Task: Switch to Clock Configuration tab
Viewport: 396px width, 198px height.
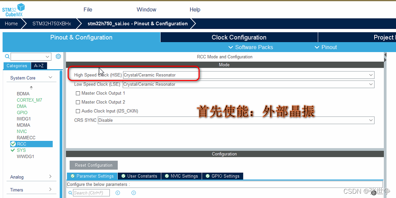Action: 239,37
